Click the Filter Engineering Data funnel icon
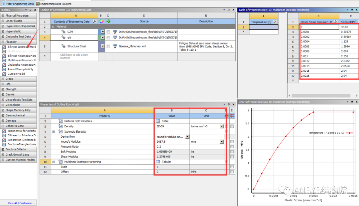This screenshot has height=206, width=359. point(4,4)
